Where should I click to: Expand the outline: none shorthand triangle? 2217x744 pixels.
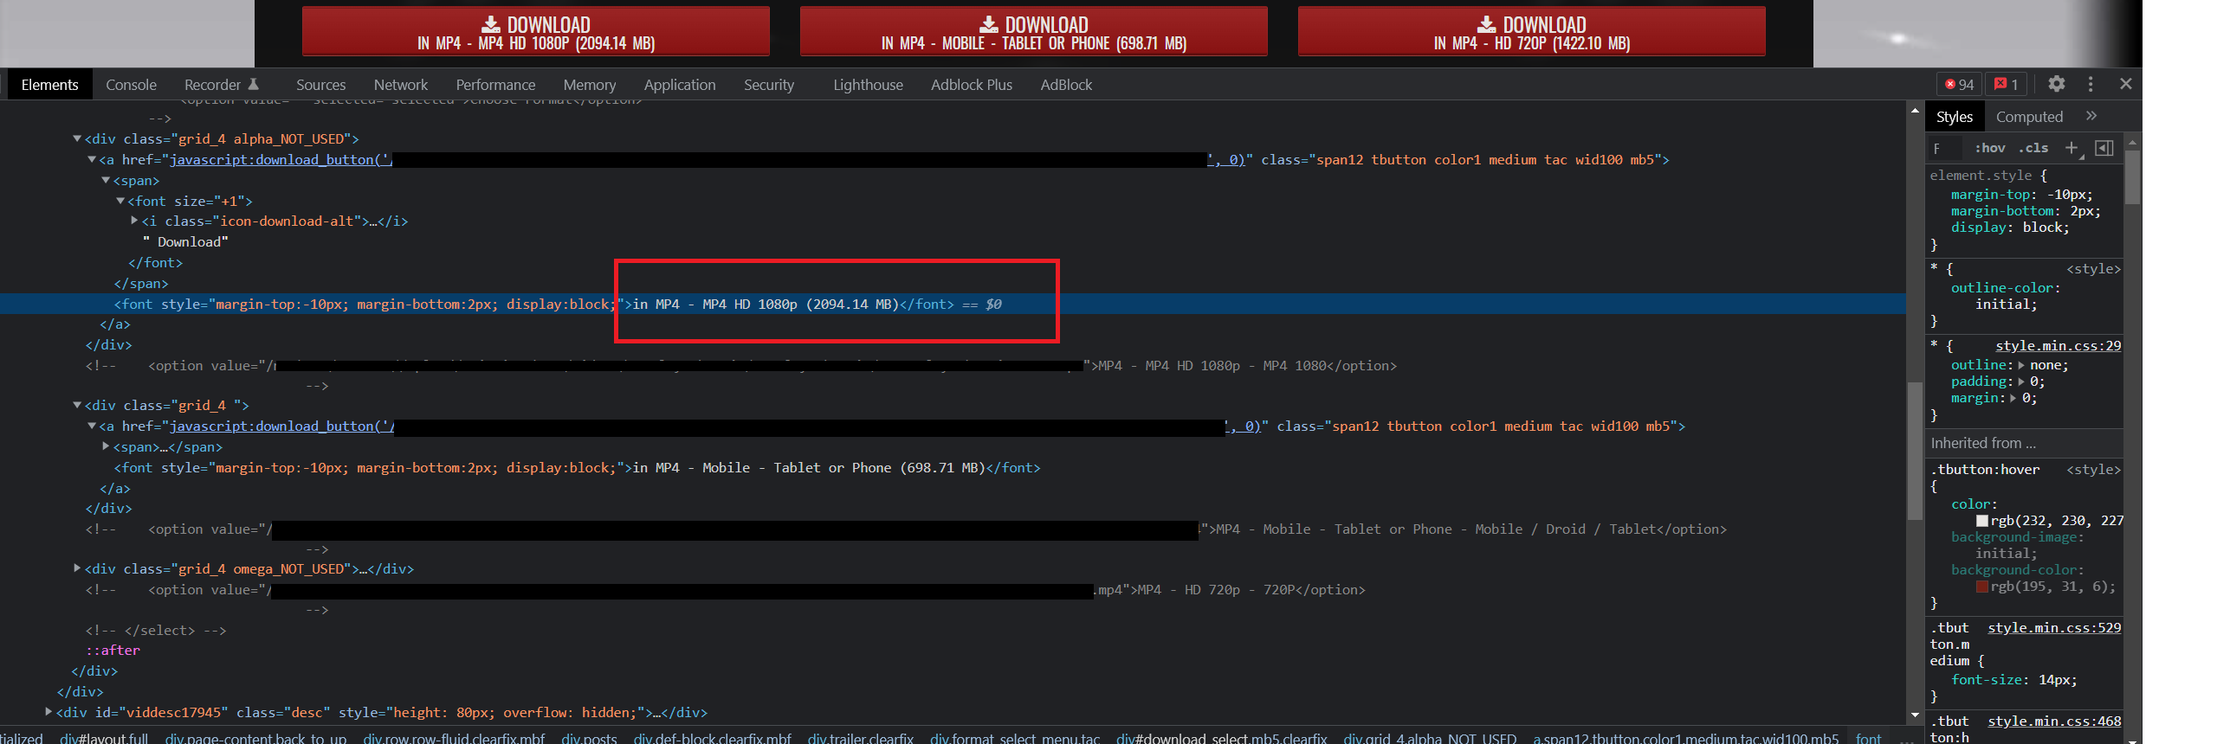(x=2021, y=365)
